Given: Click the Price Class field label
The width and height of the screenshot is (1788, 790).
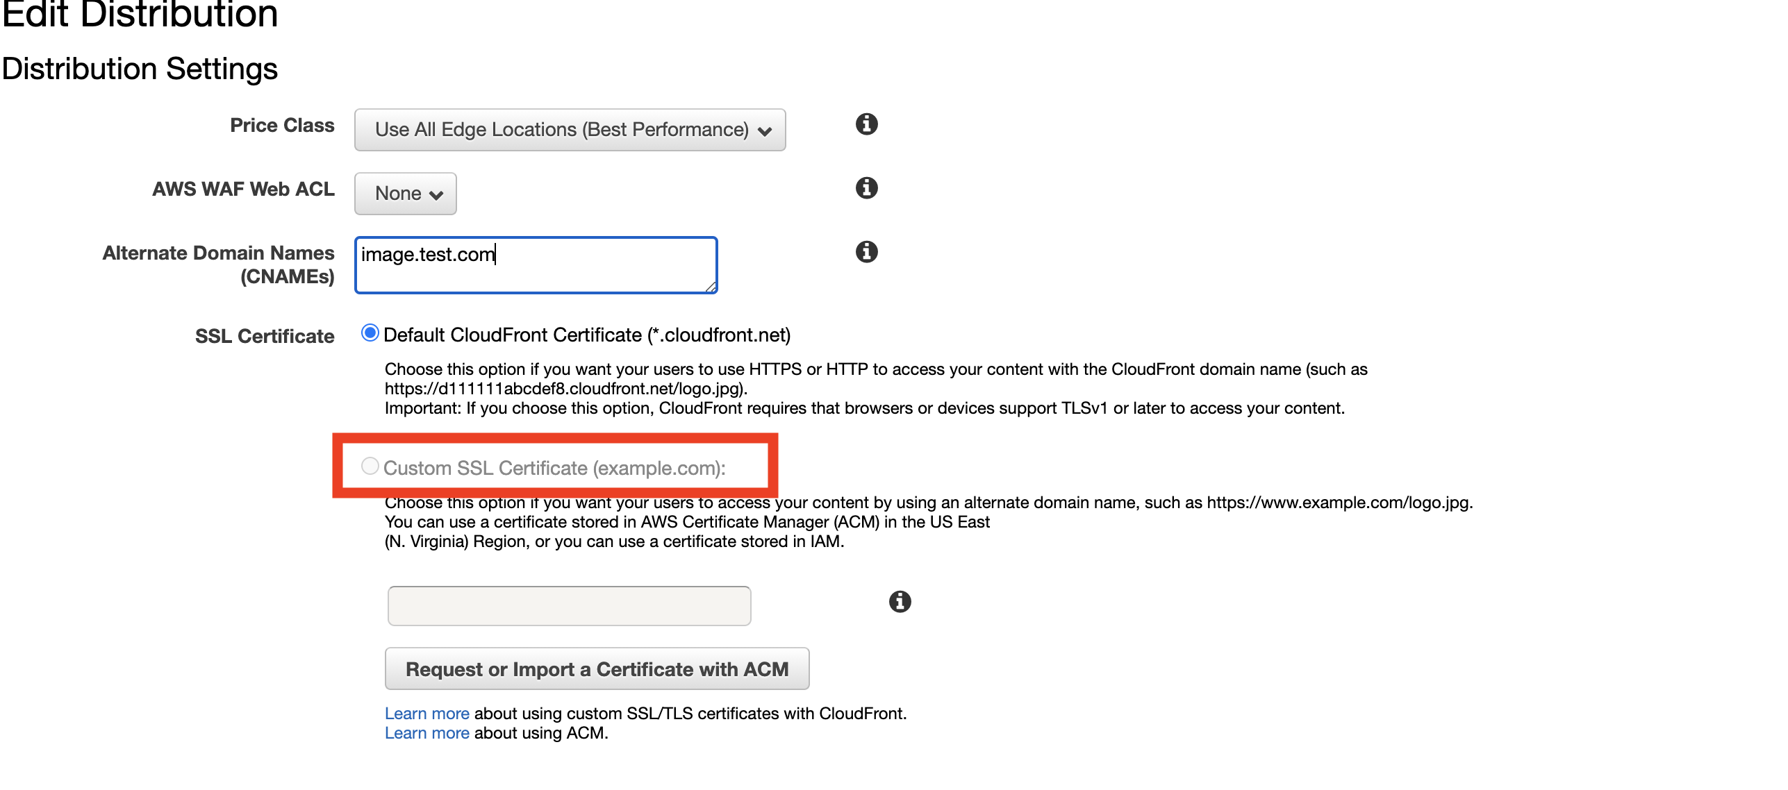Looking at the screenshot, I should [x=282, y=126].
